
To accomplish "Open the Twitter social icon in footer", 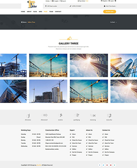I will [103, 165].
